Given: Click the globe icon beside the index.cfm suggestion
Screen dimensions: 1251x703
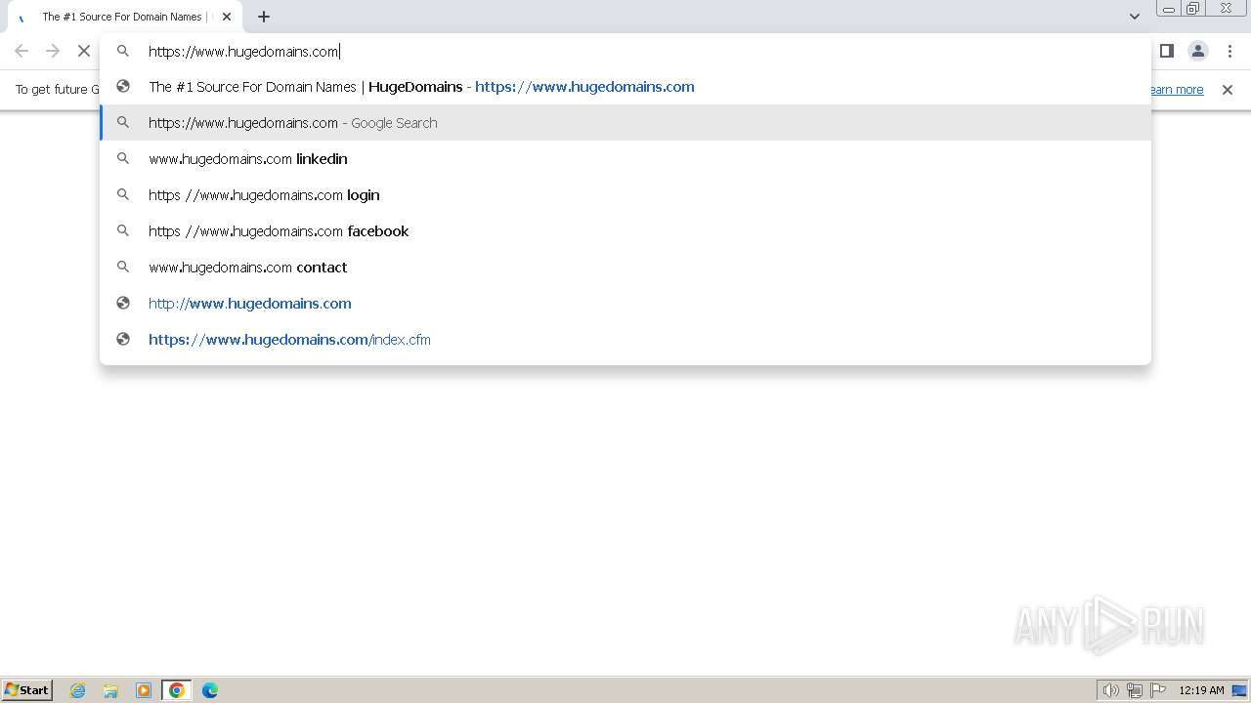Looking at the screenshot, I should tap(123, 340).
